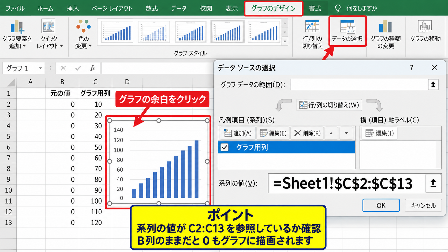The height and width of the screenshot is (252, 448).
Task: Click 行/列の切り替え ribbon icon
Action: [312, 27]
